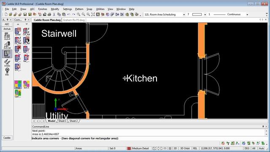Image resolution: width=270 pixels, height=152 pixels.
Task: Select the Del schedule tool with red X
Action: (x=18, y=49)
